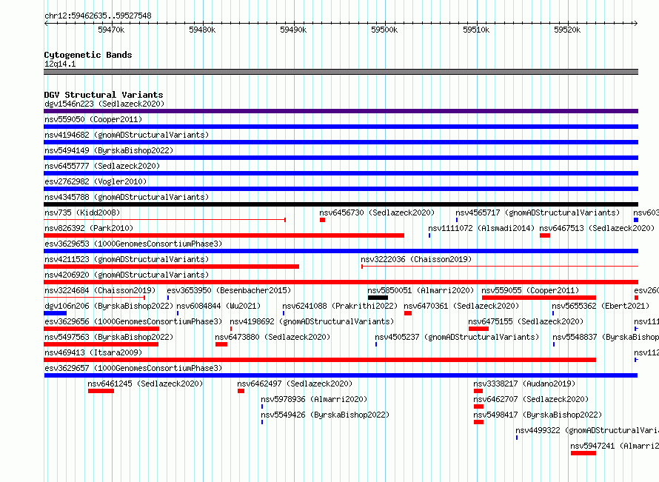The height and width of the screenshot is (482, 659).
Task: Click the 59490k ruler tick label
Action: 293,30
